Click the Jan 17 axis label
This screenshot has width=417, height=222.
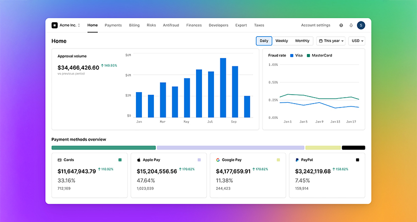[x=351, y=121]
